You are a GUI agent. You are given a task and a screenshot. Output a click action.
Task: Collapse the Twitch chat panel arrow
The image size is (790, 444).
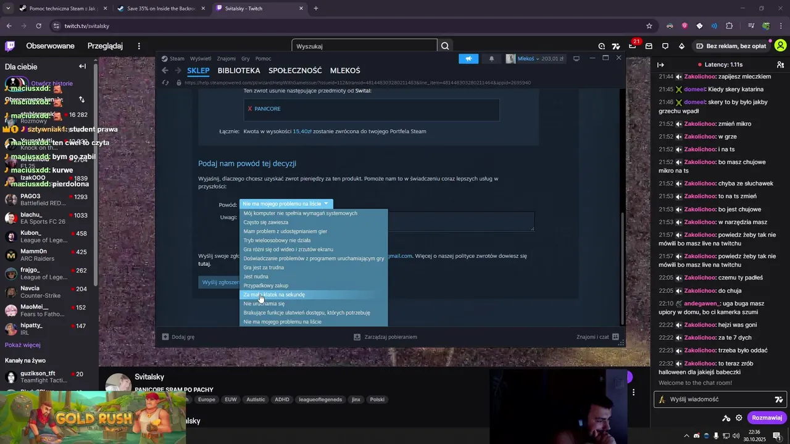pos(660,65)
